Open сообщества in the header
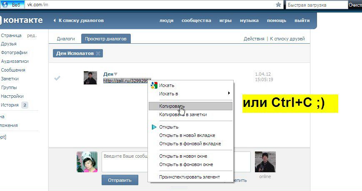Image resolution: width=362 pixels, height=191 pixels. coord(196,20)
